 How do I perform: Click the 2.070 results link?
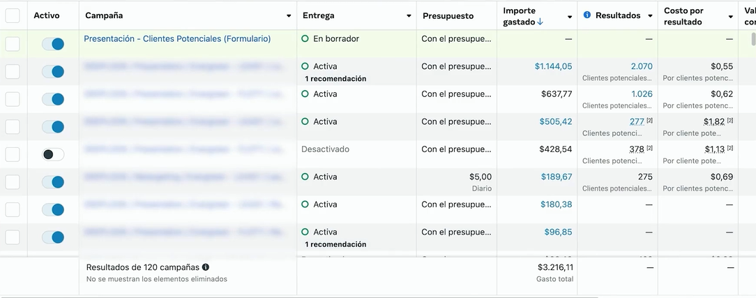pyautogui.click(x=641, y=66)
